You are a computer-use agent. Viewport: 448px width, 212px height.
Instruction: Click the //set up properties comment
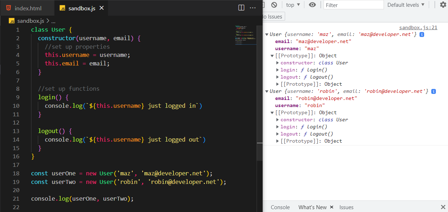77,47
